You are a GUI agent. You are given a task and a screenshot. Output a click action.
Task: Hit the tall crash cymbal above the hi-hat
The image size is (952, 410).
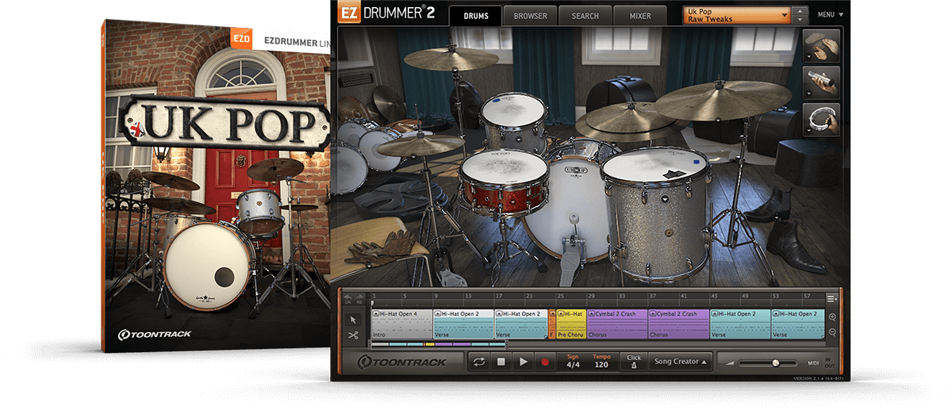coord(449,58)
